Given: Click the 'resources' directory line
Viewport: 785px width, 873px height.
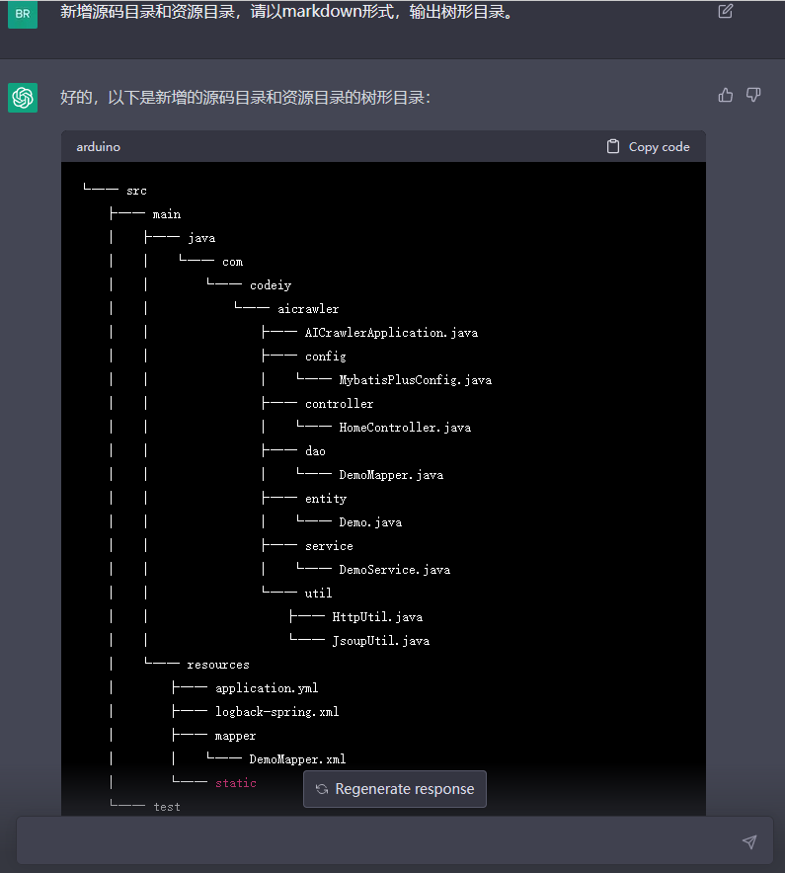Looking at the screenshot, I should 218,665.
